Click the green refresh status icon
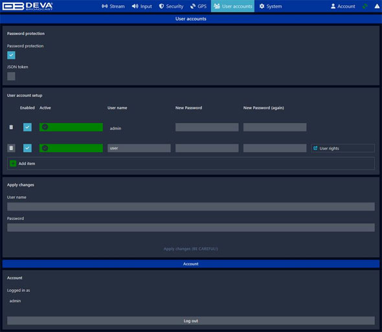This screenshot has width=382, height=332. [365, 6]
